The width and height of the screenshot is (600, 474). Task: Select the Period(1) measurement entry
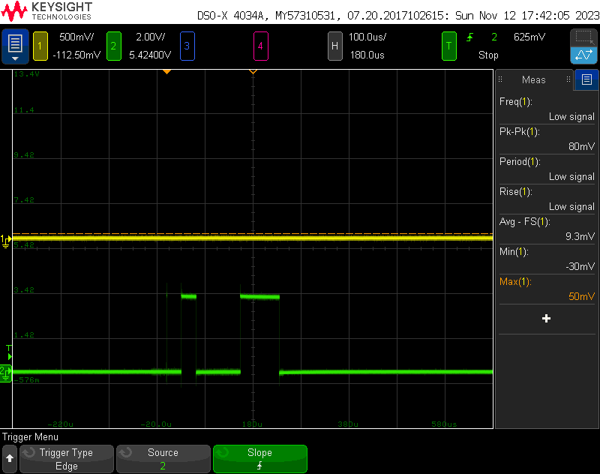tap(547, 169)
